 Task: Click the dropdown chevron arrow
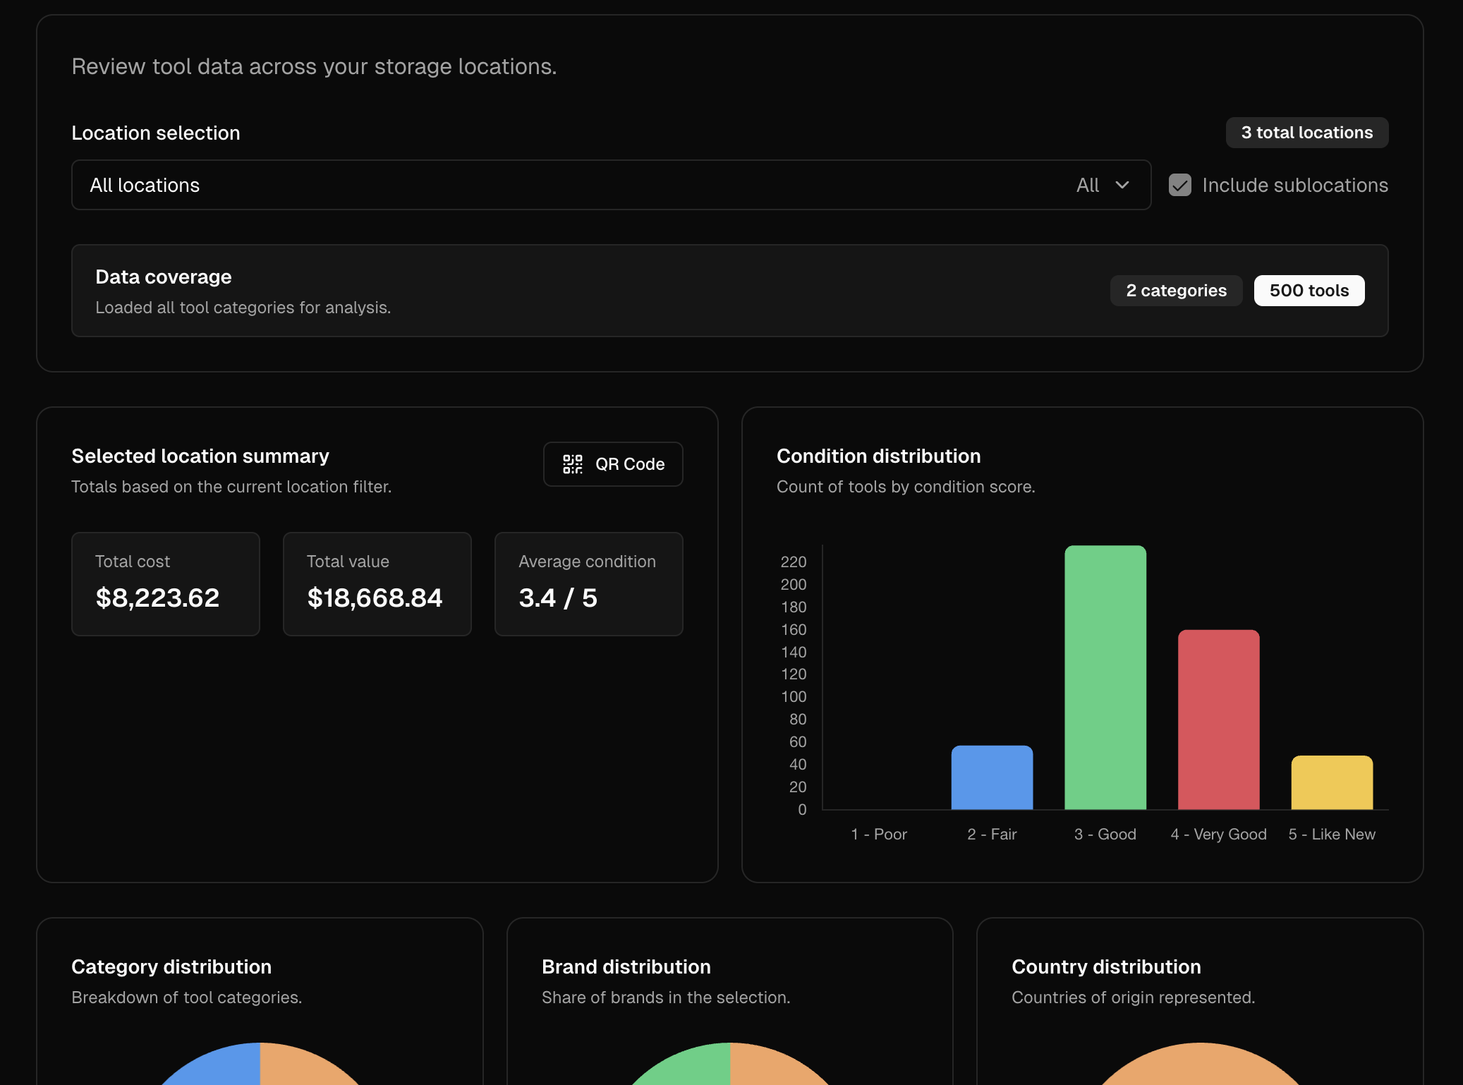click(1122, 185)
